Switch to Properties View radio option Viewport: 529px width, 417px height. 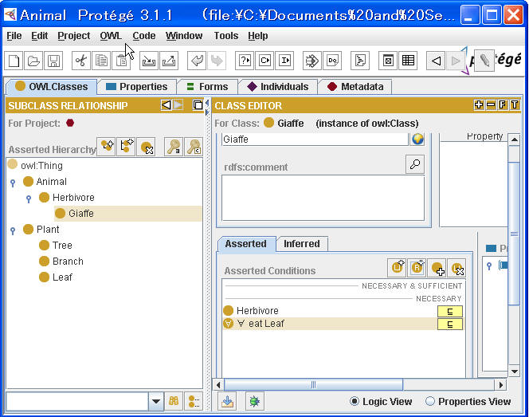click(x=430, y=401)
